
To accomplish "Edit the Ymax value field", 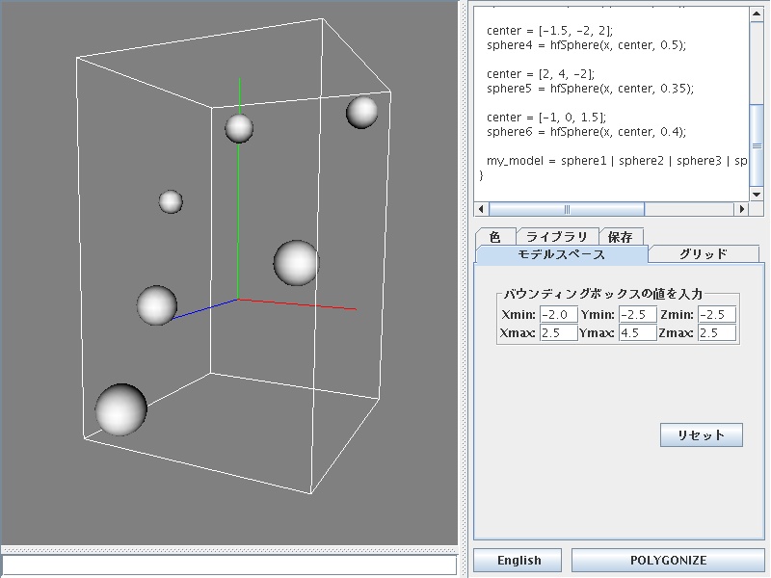I will pos(638,332).
